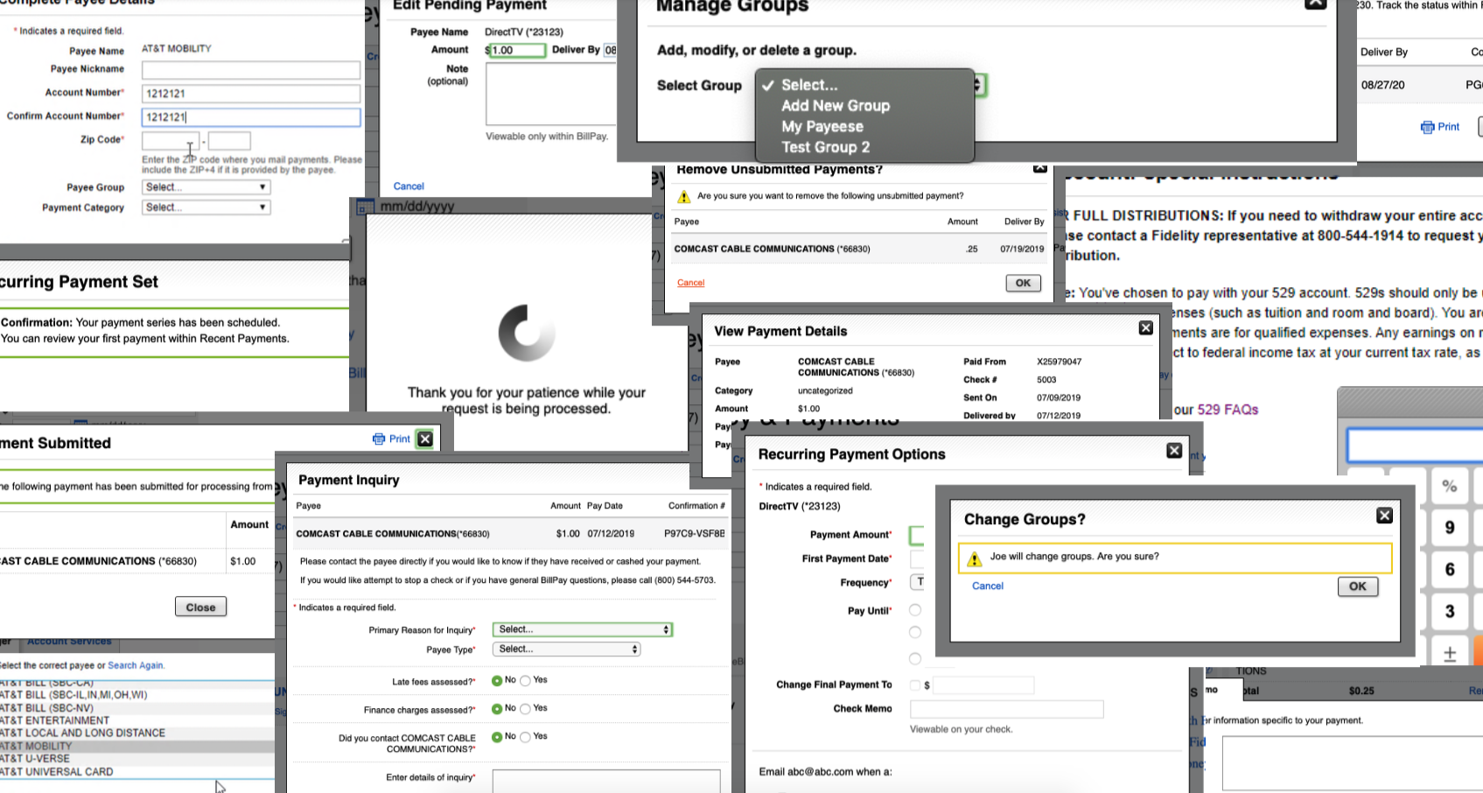This screenshot has width=1483, height=793.
Task: Click the Print link beside Deliver By table
Action: click(1448, 127)
